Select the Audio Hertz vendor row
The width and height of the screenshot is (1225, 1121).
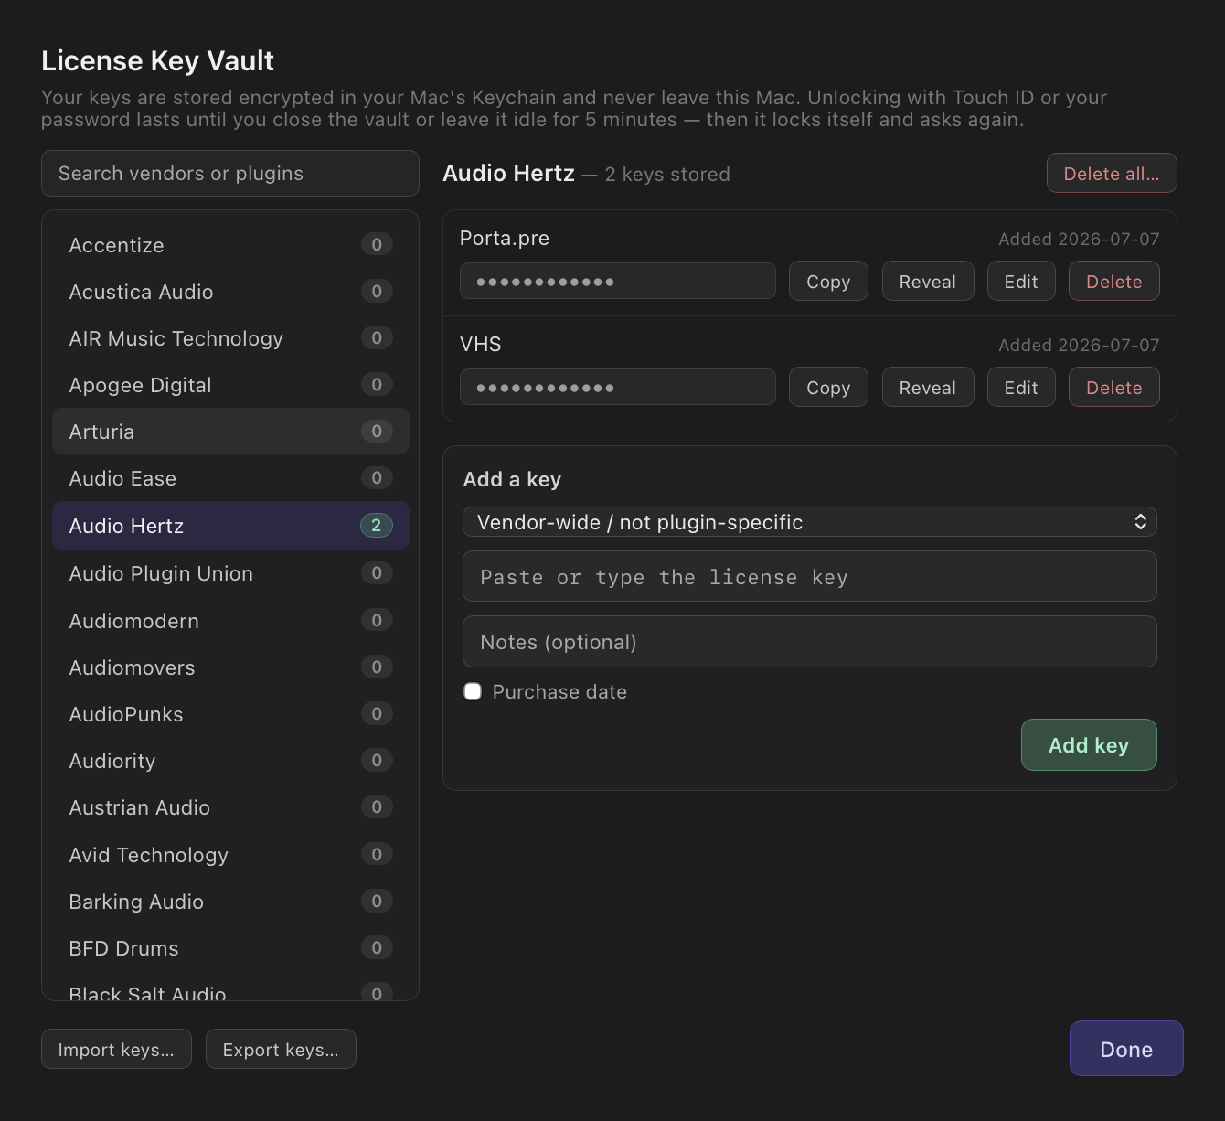(x=230, y=526)
